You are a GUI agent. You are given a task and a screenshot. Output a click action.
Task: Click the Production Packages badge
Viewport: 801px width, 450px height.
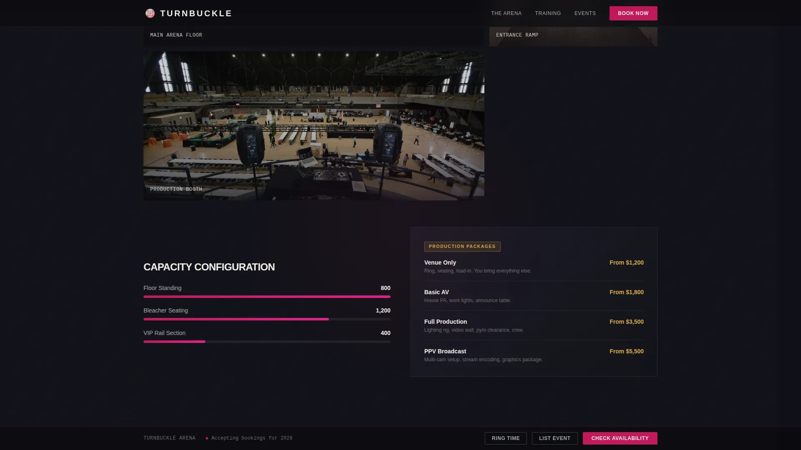(x=462, y=247)
